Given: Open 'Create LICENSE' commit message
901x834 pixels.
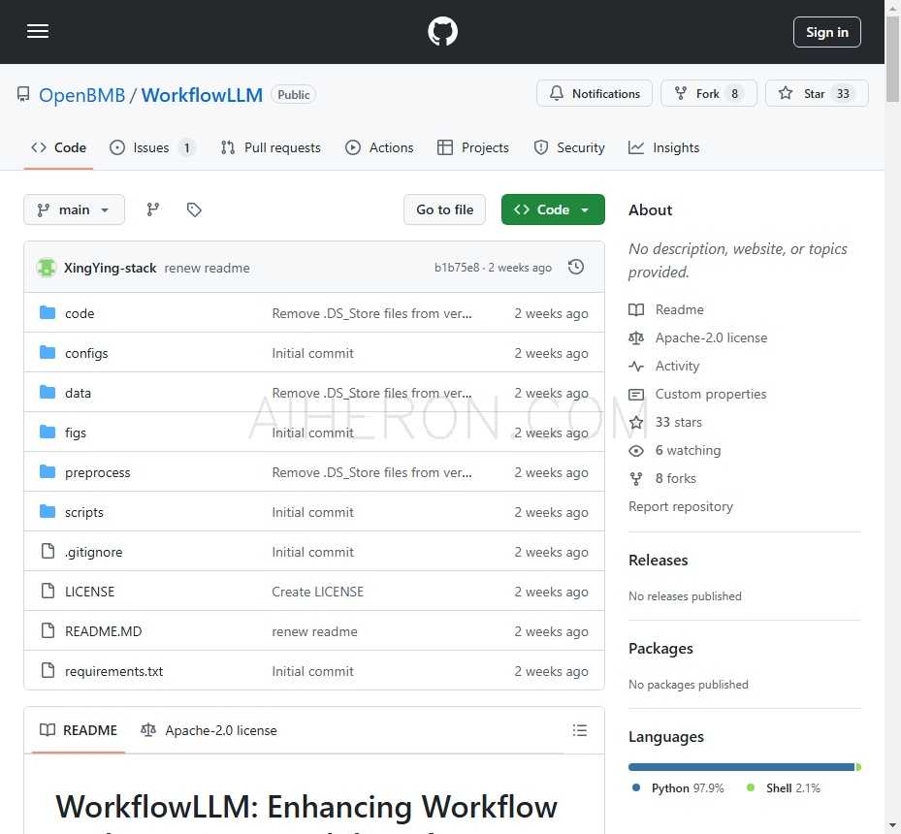Looking at the screenshot, I should click(x=318, y=592).
